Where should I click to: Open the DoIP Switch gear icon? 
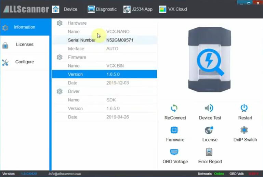tap(244, 130)
